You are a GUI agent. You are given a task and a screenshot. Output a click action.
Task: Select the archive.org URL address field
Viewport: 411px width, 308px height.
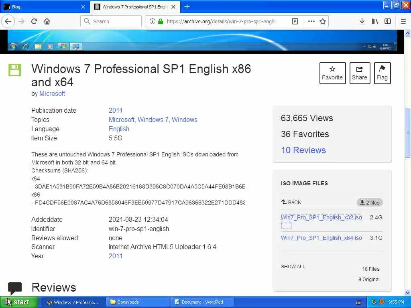pos(222,21)
